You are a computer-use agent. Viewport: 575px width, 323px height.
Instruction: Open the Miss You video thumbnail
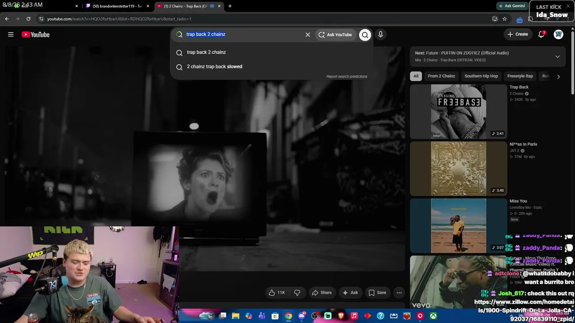point(458,226)
